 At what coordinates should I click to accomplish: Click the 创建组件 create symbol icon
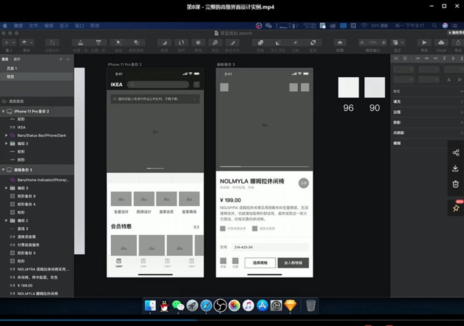[52, 42]
